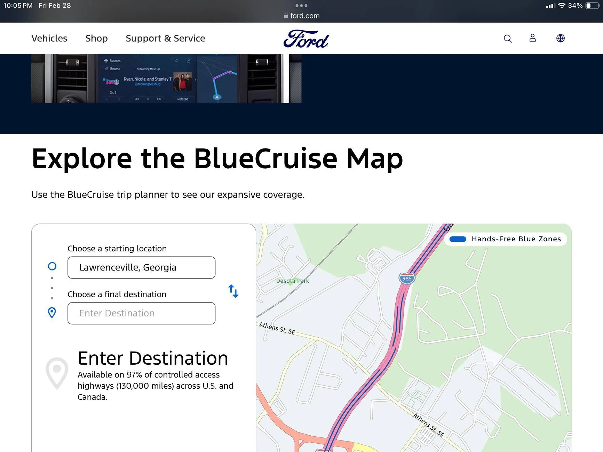Click the starting location circle icon
The image size is (603, 452).
52,266
